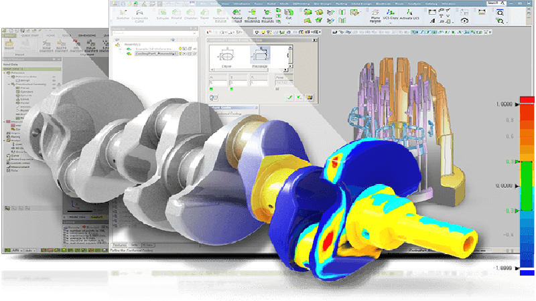Open the Sets tab at panel bottom

tap(135, 245)
